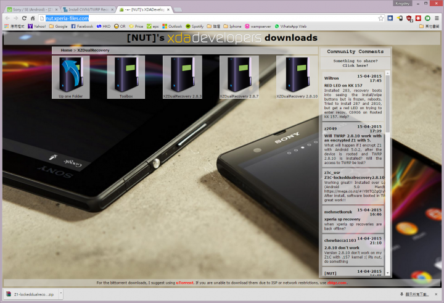Open HKO bookmark
444x303 pixels.
click(x=104, y=27)
